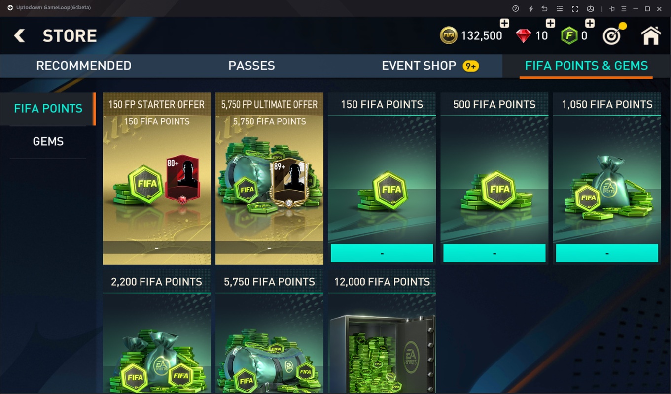Open the home screen via house icon
The width and height of the screenshot is (671, 394).
650,35
